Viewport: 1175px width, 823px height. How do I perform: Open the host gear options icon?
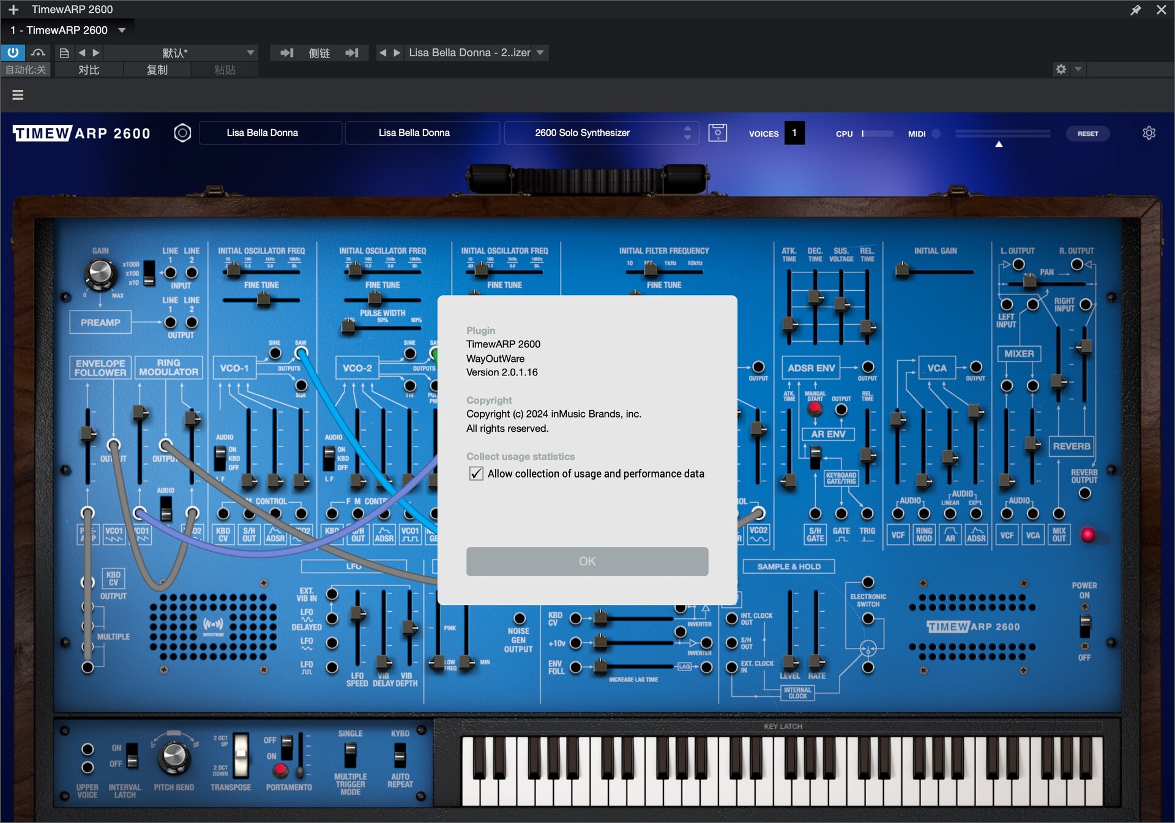click(x=1061, y=69)
